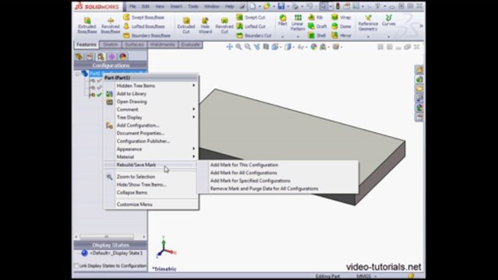Select the Revolved Cut tool

tap(224, 26)
